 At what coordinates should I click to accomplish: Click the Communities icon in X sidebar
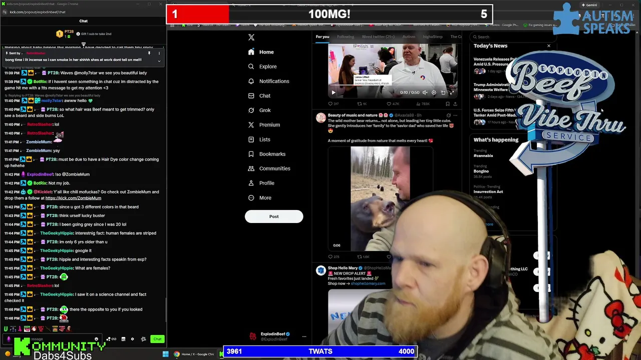click(251, 168)
